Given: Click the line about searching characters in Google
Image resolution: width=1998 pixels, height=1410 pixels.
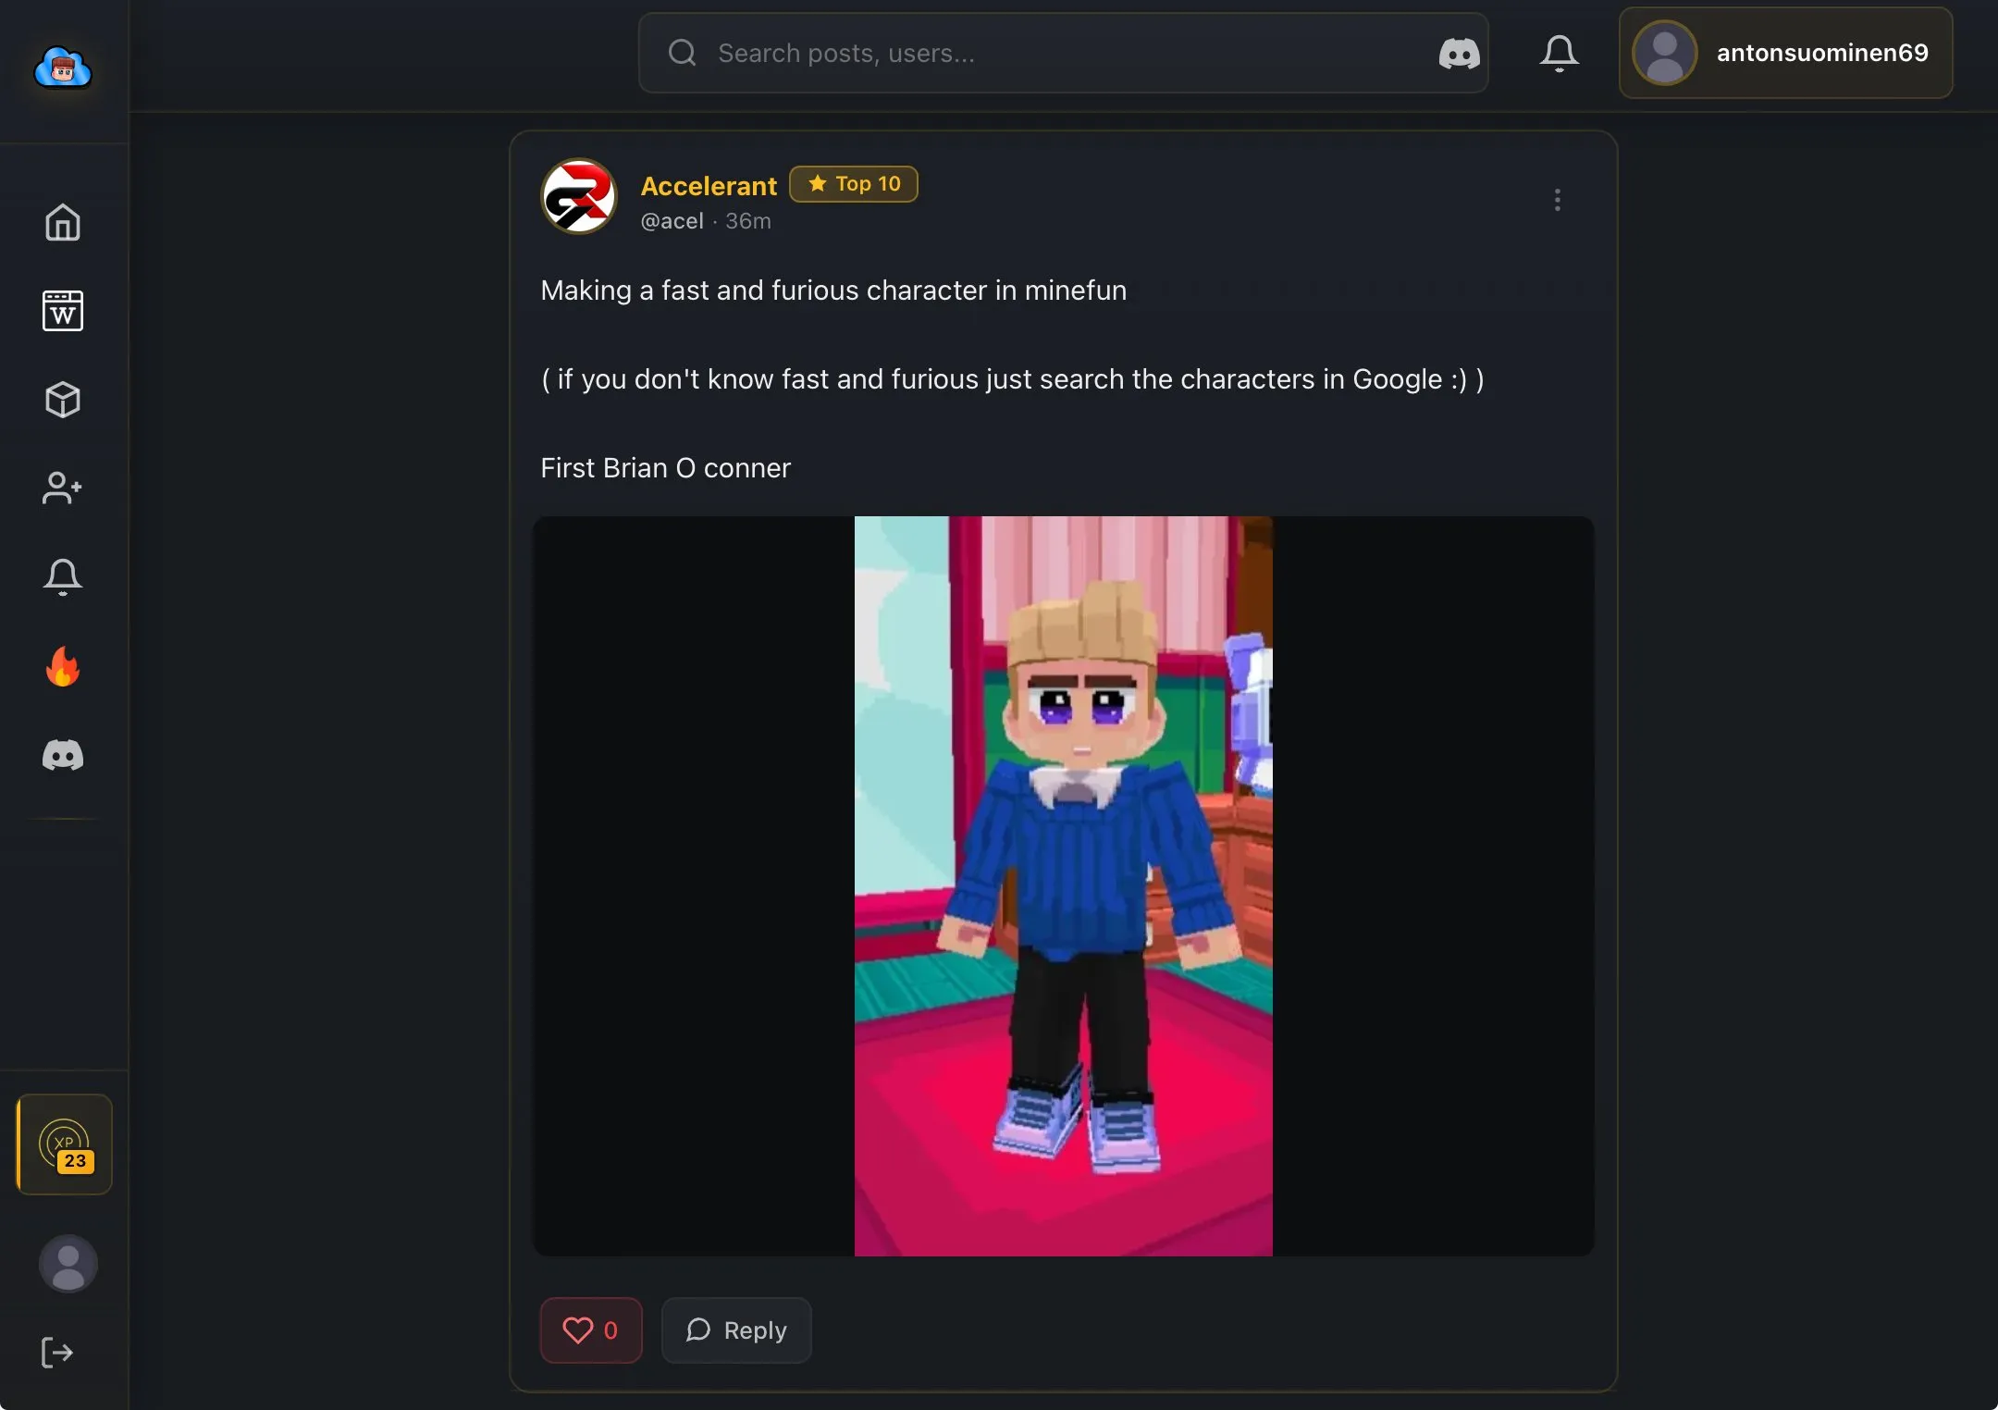Looking at the screenshot, I should pos(1013,379).
